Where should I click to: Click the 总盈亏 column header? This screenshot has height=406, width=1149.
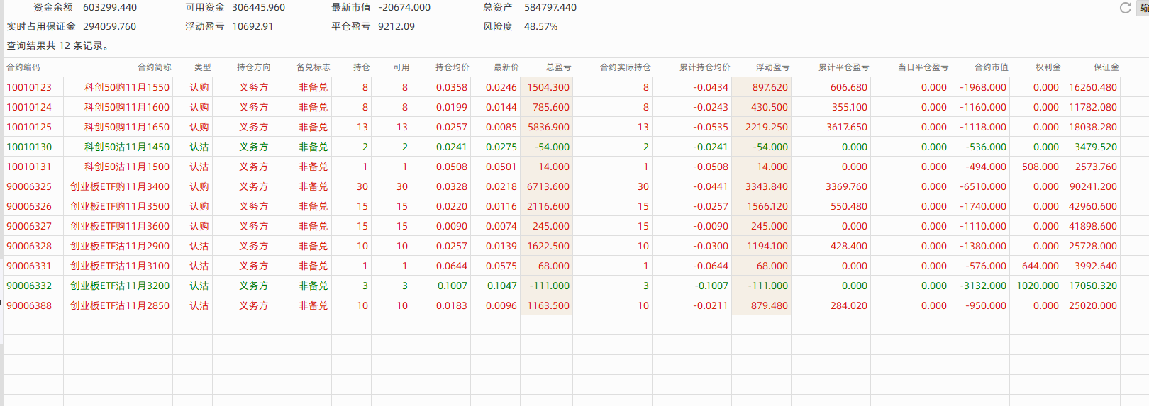(x=558, y=67)
